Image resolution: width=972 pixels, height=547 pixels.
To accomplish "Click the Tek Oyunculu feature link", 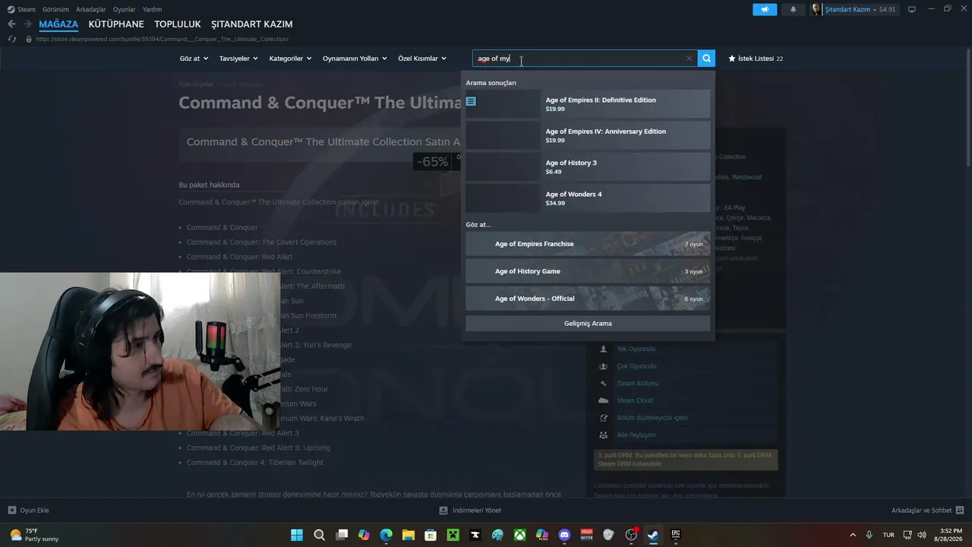I will [x=636, y=349].
